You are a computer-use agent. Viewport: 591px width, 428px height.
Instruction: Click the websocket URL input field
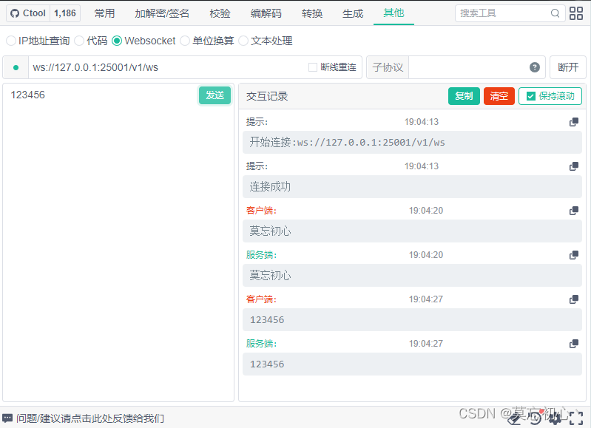168,67
